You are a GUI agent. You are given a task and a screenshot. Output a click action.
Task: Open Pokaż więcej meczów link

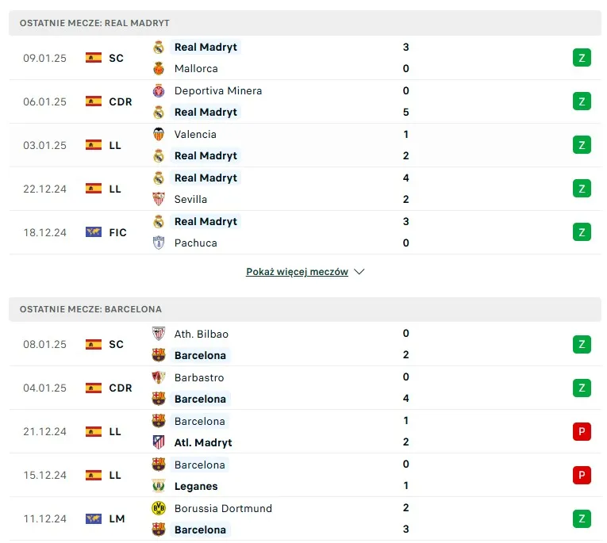[297, 272]
